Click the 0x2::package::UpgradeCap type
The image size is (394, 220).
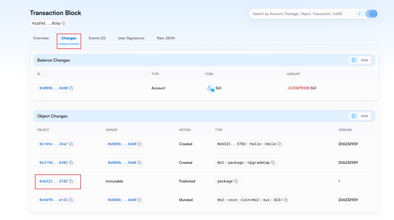(x=243, y=163)
